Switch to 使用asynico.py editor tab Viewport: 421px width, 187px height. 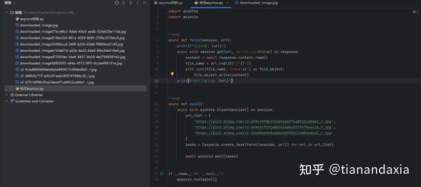[211, 3]
